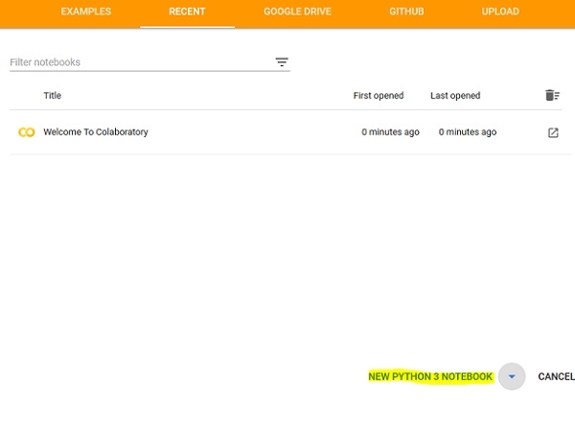This screenshot has height=424, width=575.
Task: Focus the Filter notebooks text field
Action: [x=139, y=62]
